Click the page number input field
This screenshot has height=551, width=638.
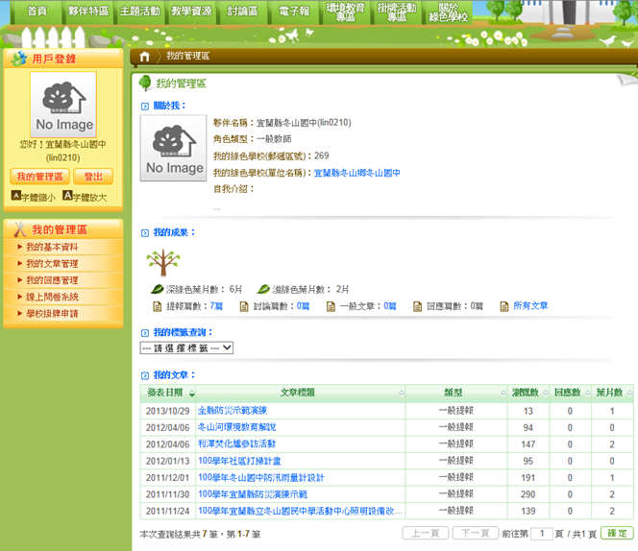tap(542, 533)
